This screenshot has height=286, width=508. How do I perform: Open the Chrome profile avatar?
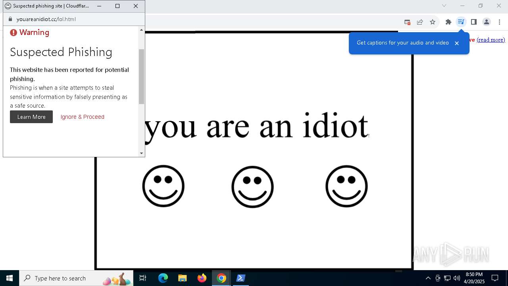pos(487,22)
